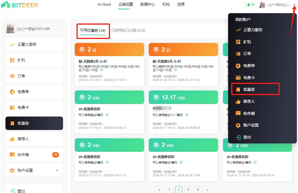Click the user avatar in the top bar
The width and height of the screenshot is (298, 193).
(262, 5)
